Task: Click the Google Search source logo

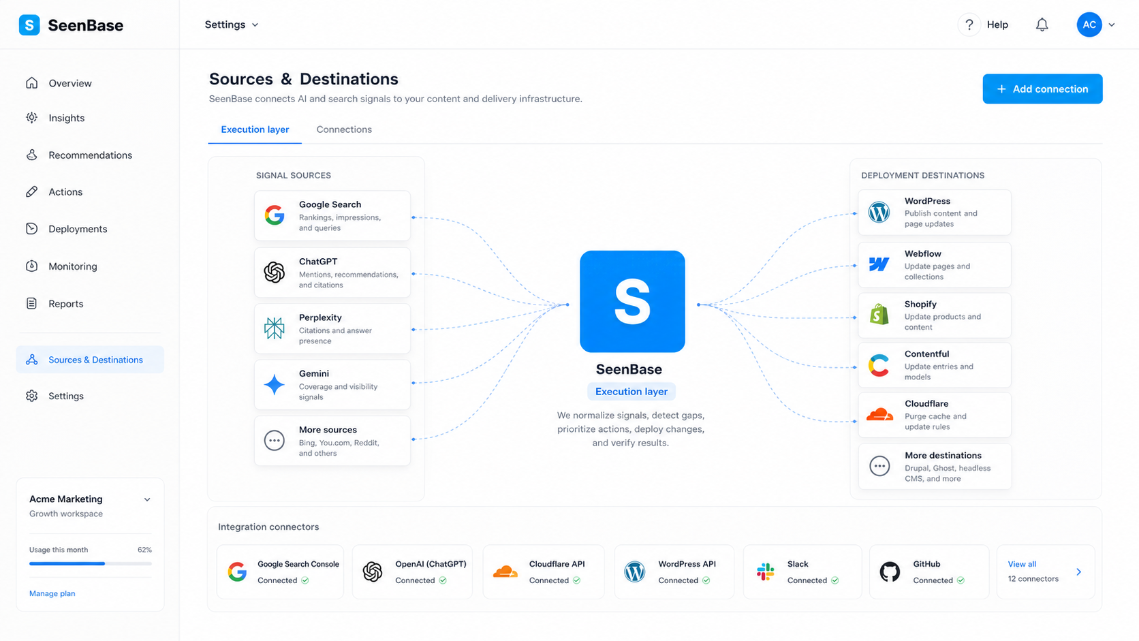Action: (x=275, y=215)
